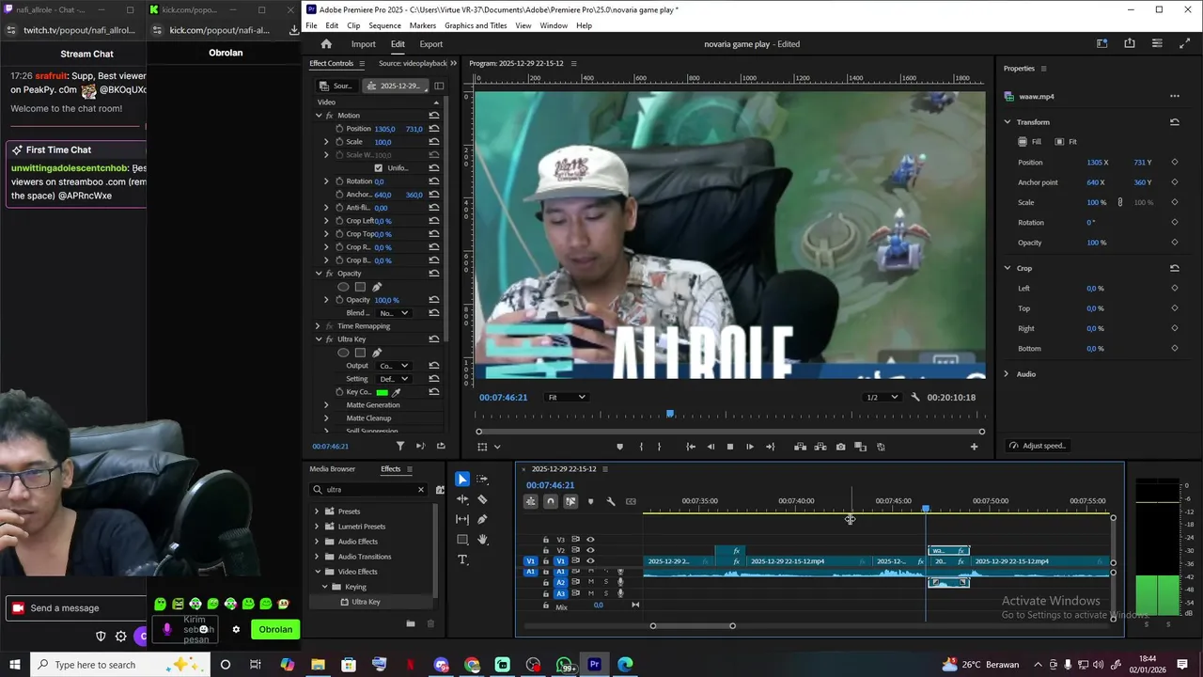This screenshot has width=1203, height=677.
Task: Reset the Transform section in Properties
Action: point(1174,122)
